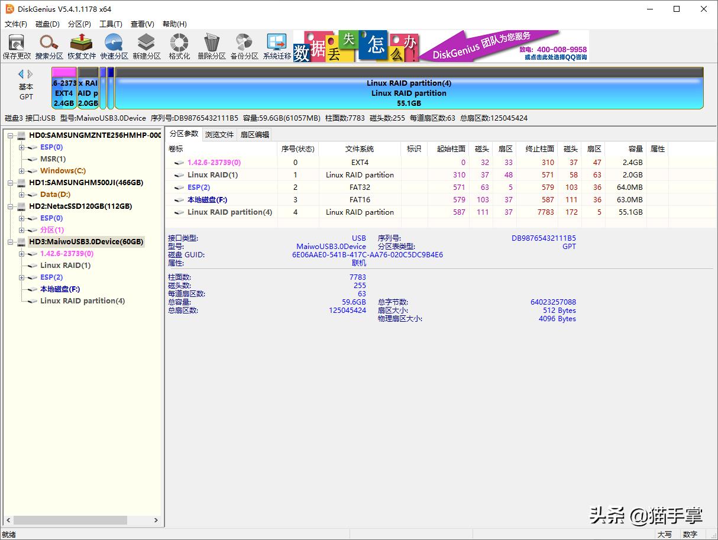718x540 pixels.
Task: Select the Linux RAID partition(4) table row
Action: coord(229,212)
